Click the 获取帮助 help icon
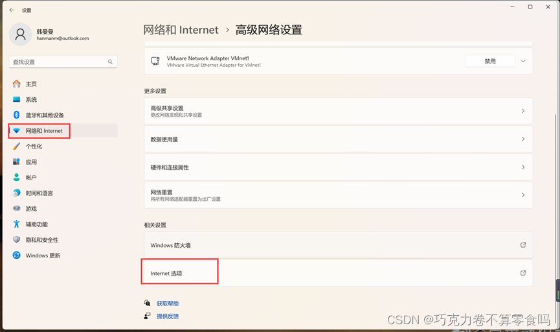The image size is (560, 332). pos(147,303)
